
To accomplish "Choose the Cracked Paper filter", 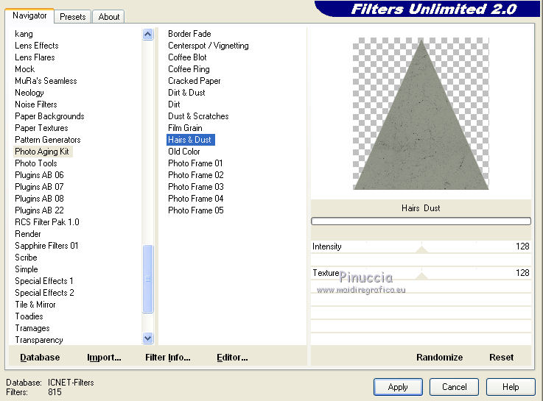I will point(195,81).
